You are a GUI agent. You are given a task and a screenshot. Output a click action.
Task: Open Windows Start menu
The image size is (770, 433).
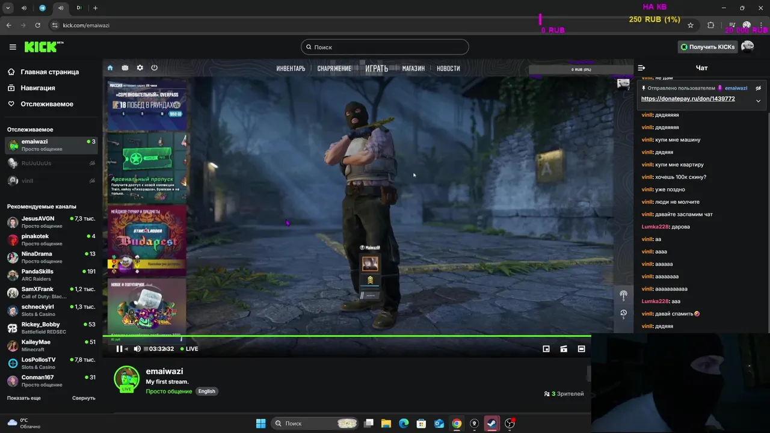(x=260, y=423)
